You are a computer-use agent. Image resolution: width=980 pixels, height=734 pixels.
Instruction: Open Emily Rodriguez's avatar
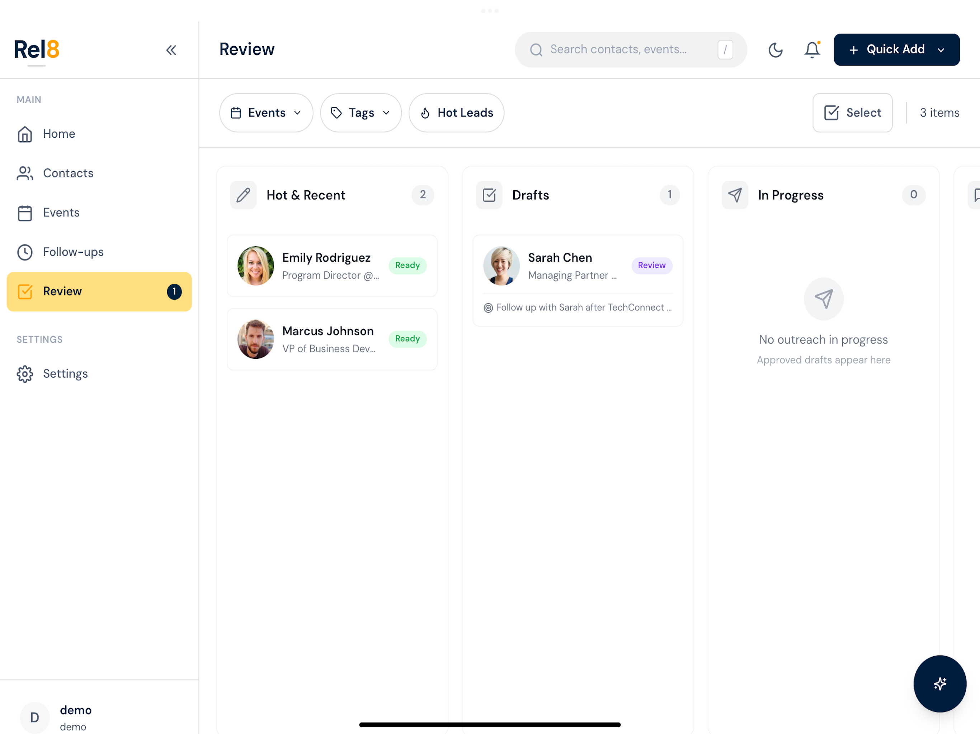point(256,266)
